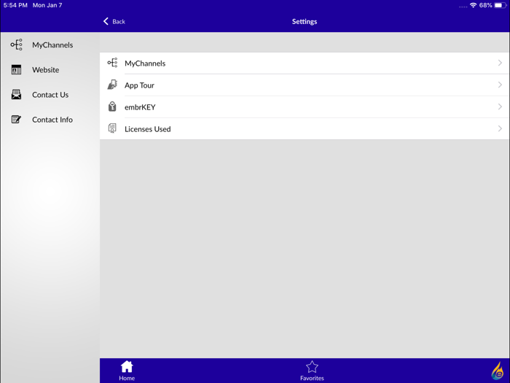Click MyChannels icon in settings list
This screenshot has width=510, height=383.
(x=112, y=63)
